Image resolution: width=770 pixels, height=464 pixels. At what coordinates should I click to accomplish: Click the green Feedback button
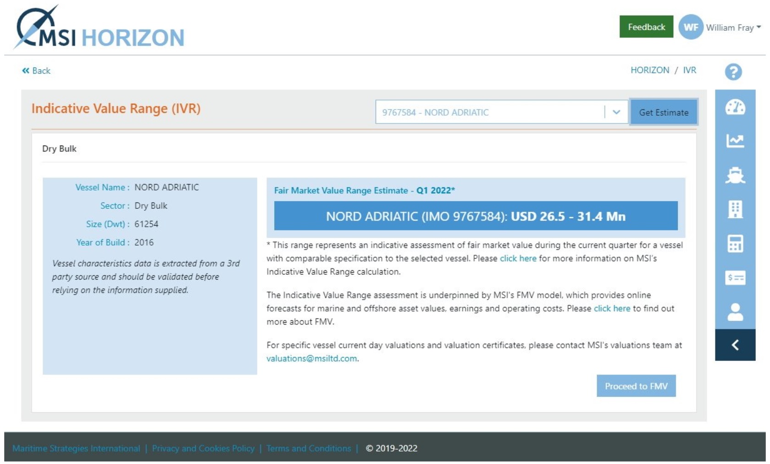click(x=646, y=27)
